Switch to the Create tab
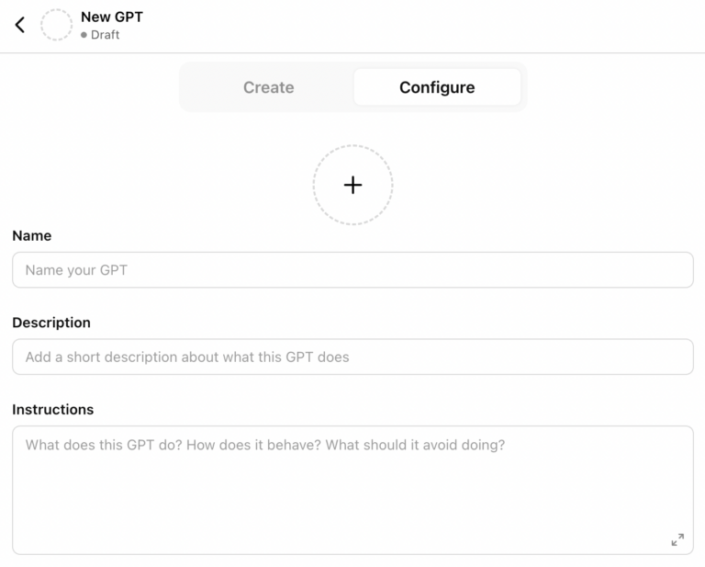This screenshot has height=567, width=705. pos(268,87)
